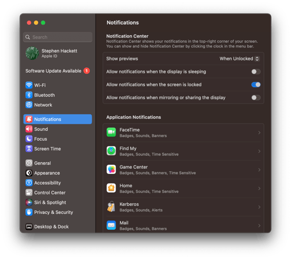The width and height of the screenshot is (291, 259).
Task: Click the sidebar Search field
Action: [x=57, y=37]
